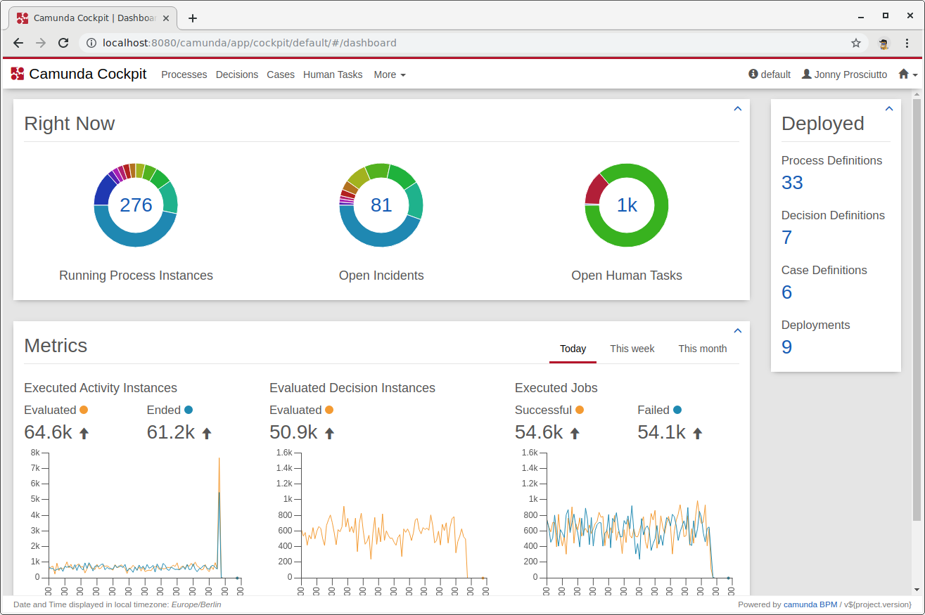Image resolution: width=925 pixels, height=615 pixels.
Task: Click the page vertical scrollbar
Action: tap(917, 309)
